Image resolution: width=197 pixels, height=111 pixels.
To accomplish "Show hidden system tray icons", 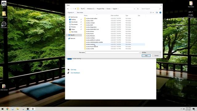I will point(181,109).
